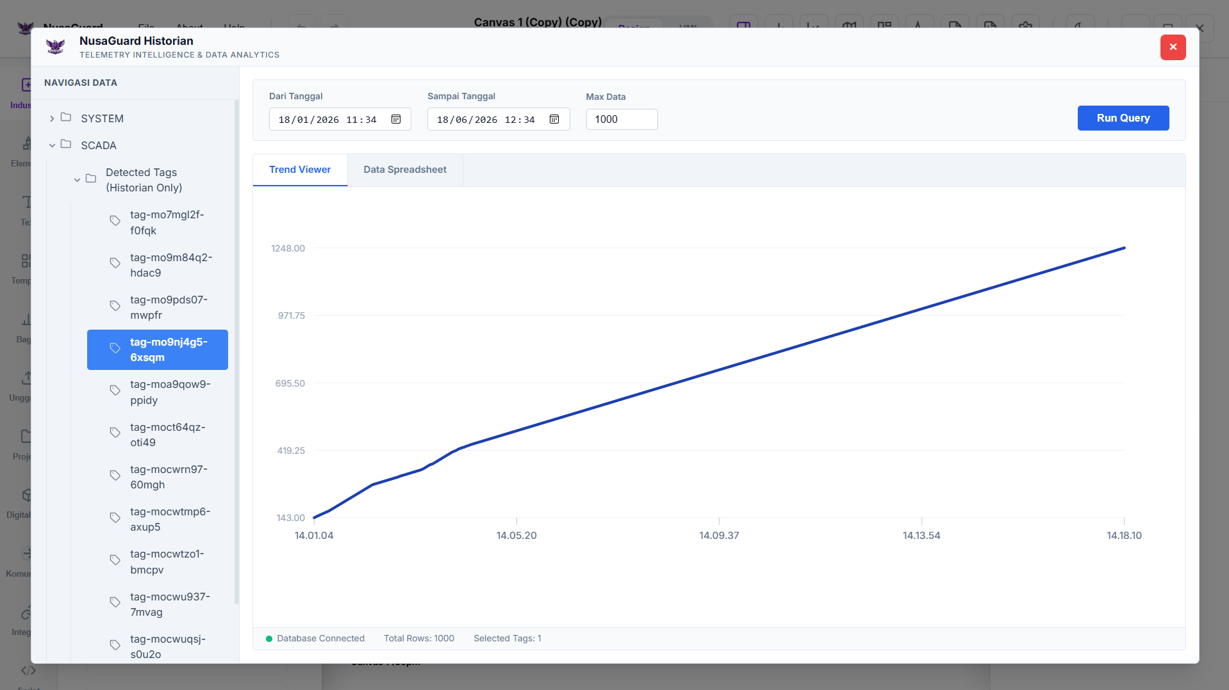
Task: Click the NusaGuard Historian eagle logo
Action: (x=56, y=47)
